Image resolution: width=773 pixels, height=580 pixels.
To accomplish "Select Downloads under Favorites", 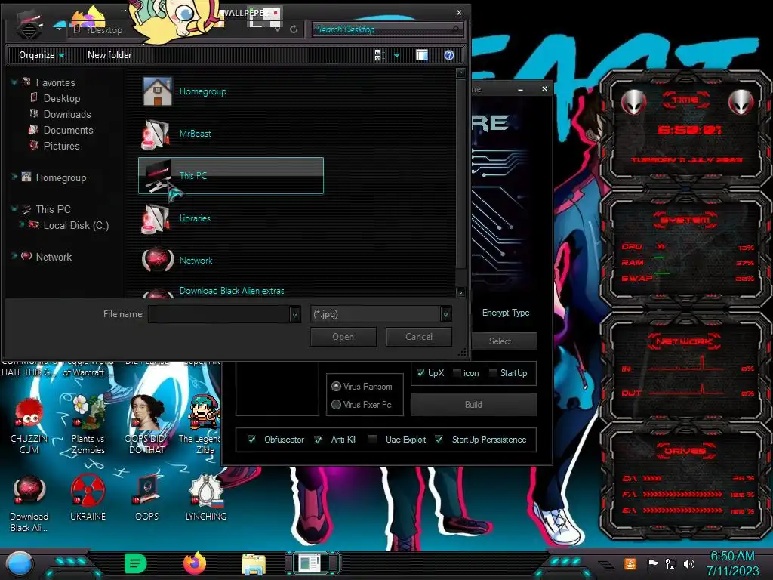I will pyautogui.click(x=67, y=115).
